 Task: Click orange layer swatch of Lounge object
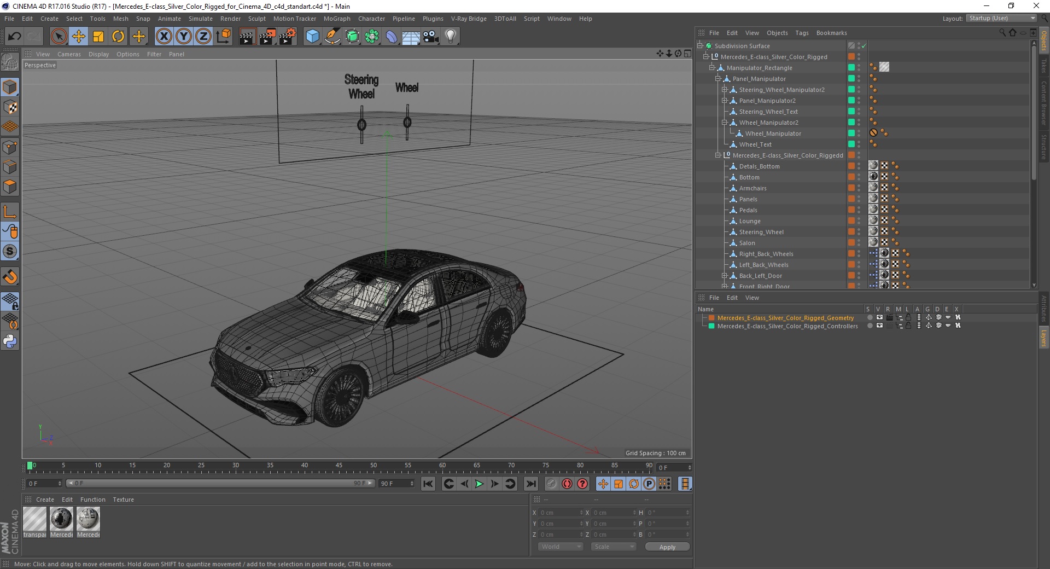pos(851,221)
